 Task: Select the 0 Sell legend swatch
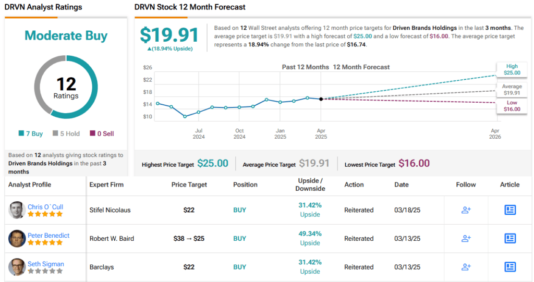(92, 133)
